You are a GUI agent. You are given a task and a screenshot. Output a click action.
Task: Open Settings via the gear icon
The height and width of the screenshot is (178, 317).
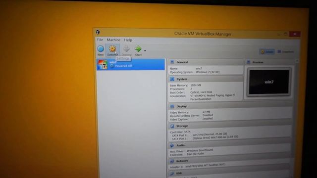tap(112, 49)
